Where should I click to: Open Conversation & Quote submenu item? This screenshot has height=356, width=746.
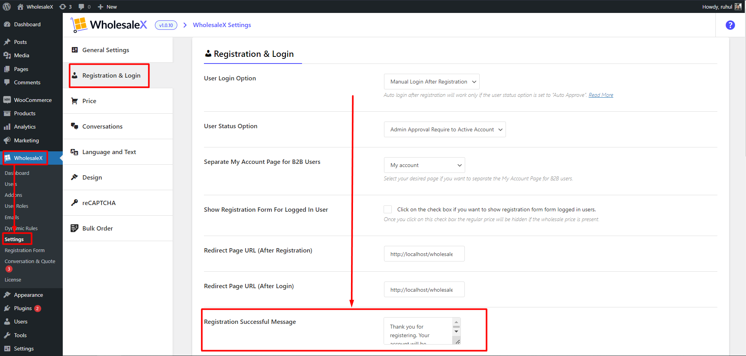point(30,261)
